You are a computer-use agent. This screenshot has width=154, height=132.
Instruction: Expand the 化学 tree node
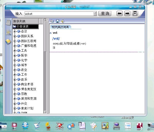15,60
